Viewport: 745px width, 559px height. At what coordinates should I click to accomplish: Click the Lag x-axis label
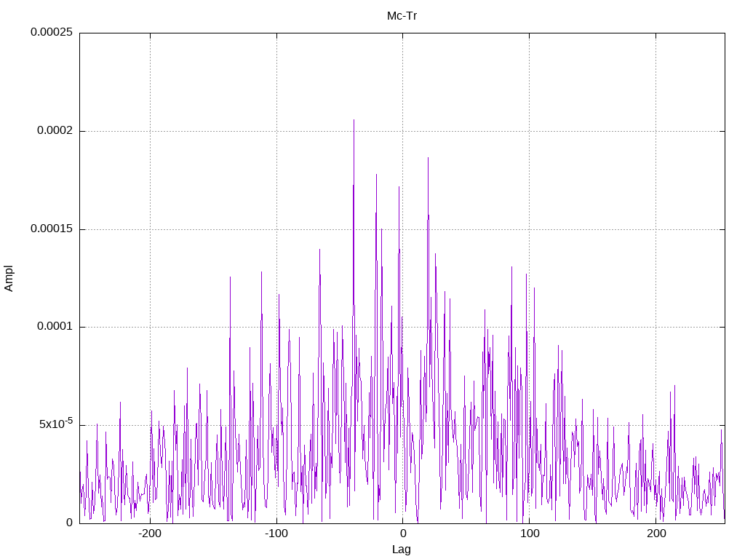click(402, 550)
